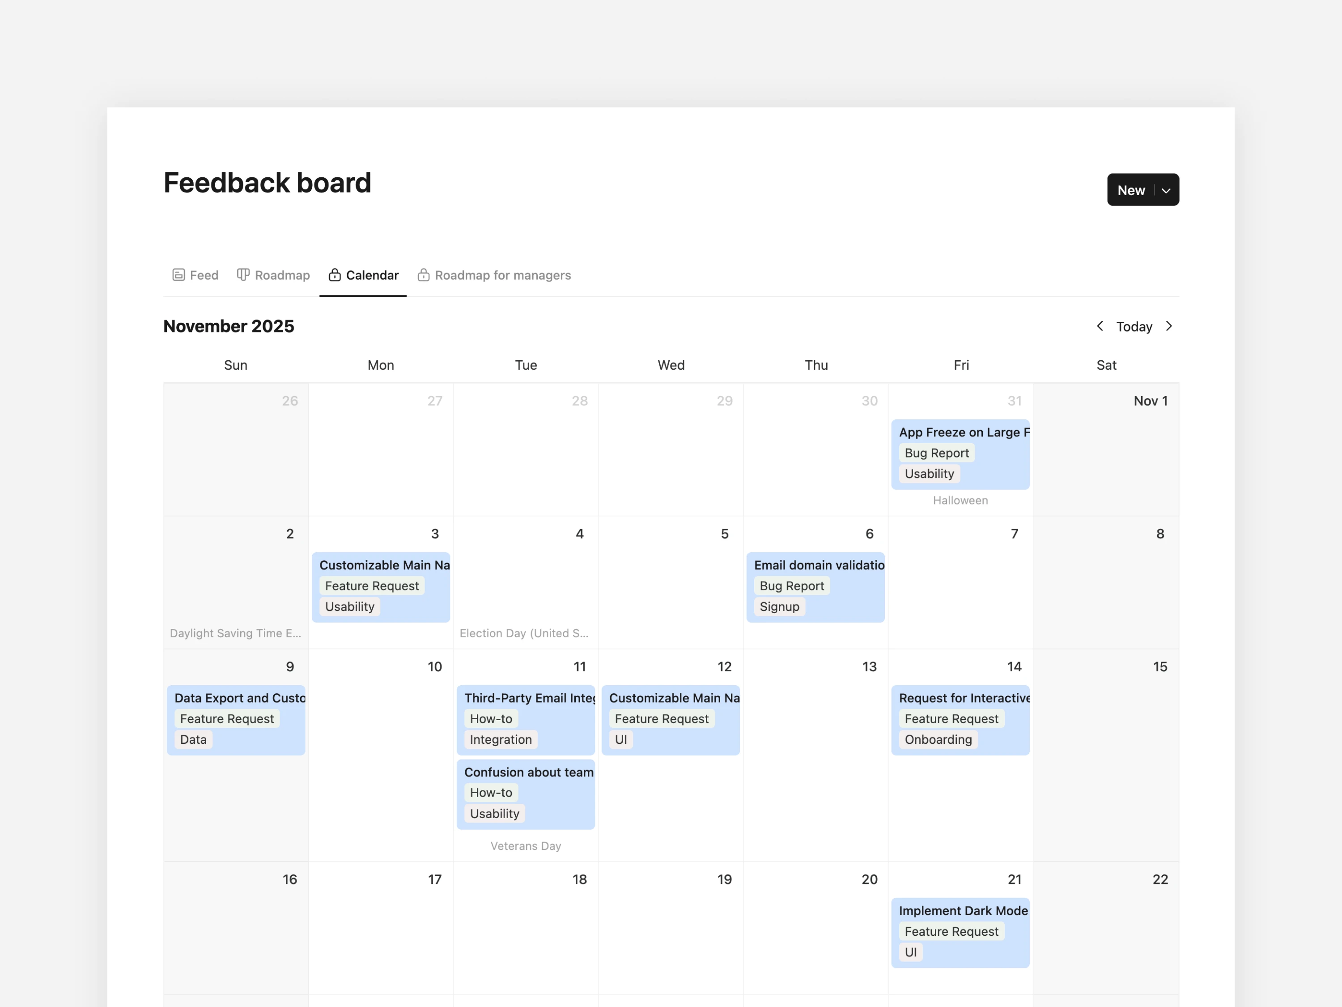This screenshot has height=1007, width=1342.
Task: Open the Roadmap for managers tab
Action: (x=502, y=275)
